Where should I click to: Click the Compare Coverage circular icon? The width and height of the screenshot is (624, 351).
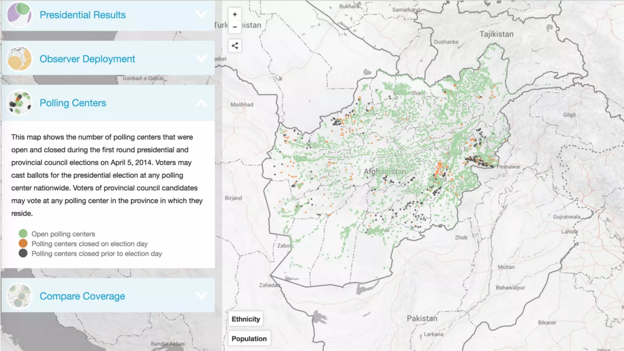(19, 296)
